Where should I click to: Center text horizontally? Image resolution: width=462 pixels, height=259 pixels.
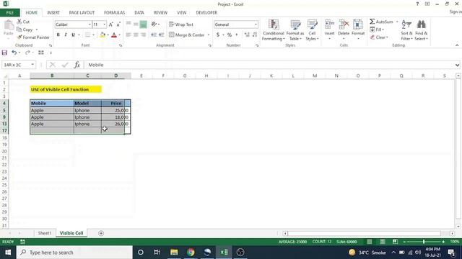pyautogui.click(x=136, y=35)
